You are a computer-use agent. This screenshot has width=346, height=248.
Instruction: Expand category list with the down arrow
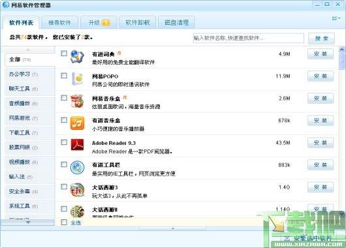[x=28, y=223]
